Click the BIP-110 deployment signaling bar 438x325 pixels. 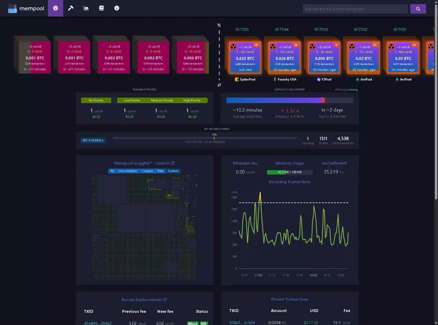205,138
